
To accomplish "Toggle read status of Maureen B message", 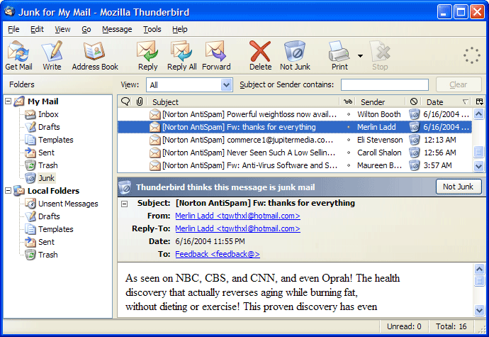I will coord(349,165).
